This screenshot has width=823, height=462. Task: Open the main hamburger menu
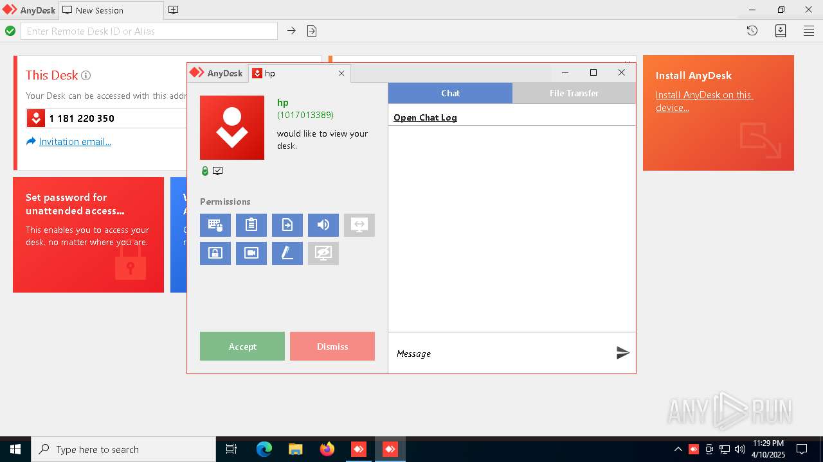809,31
